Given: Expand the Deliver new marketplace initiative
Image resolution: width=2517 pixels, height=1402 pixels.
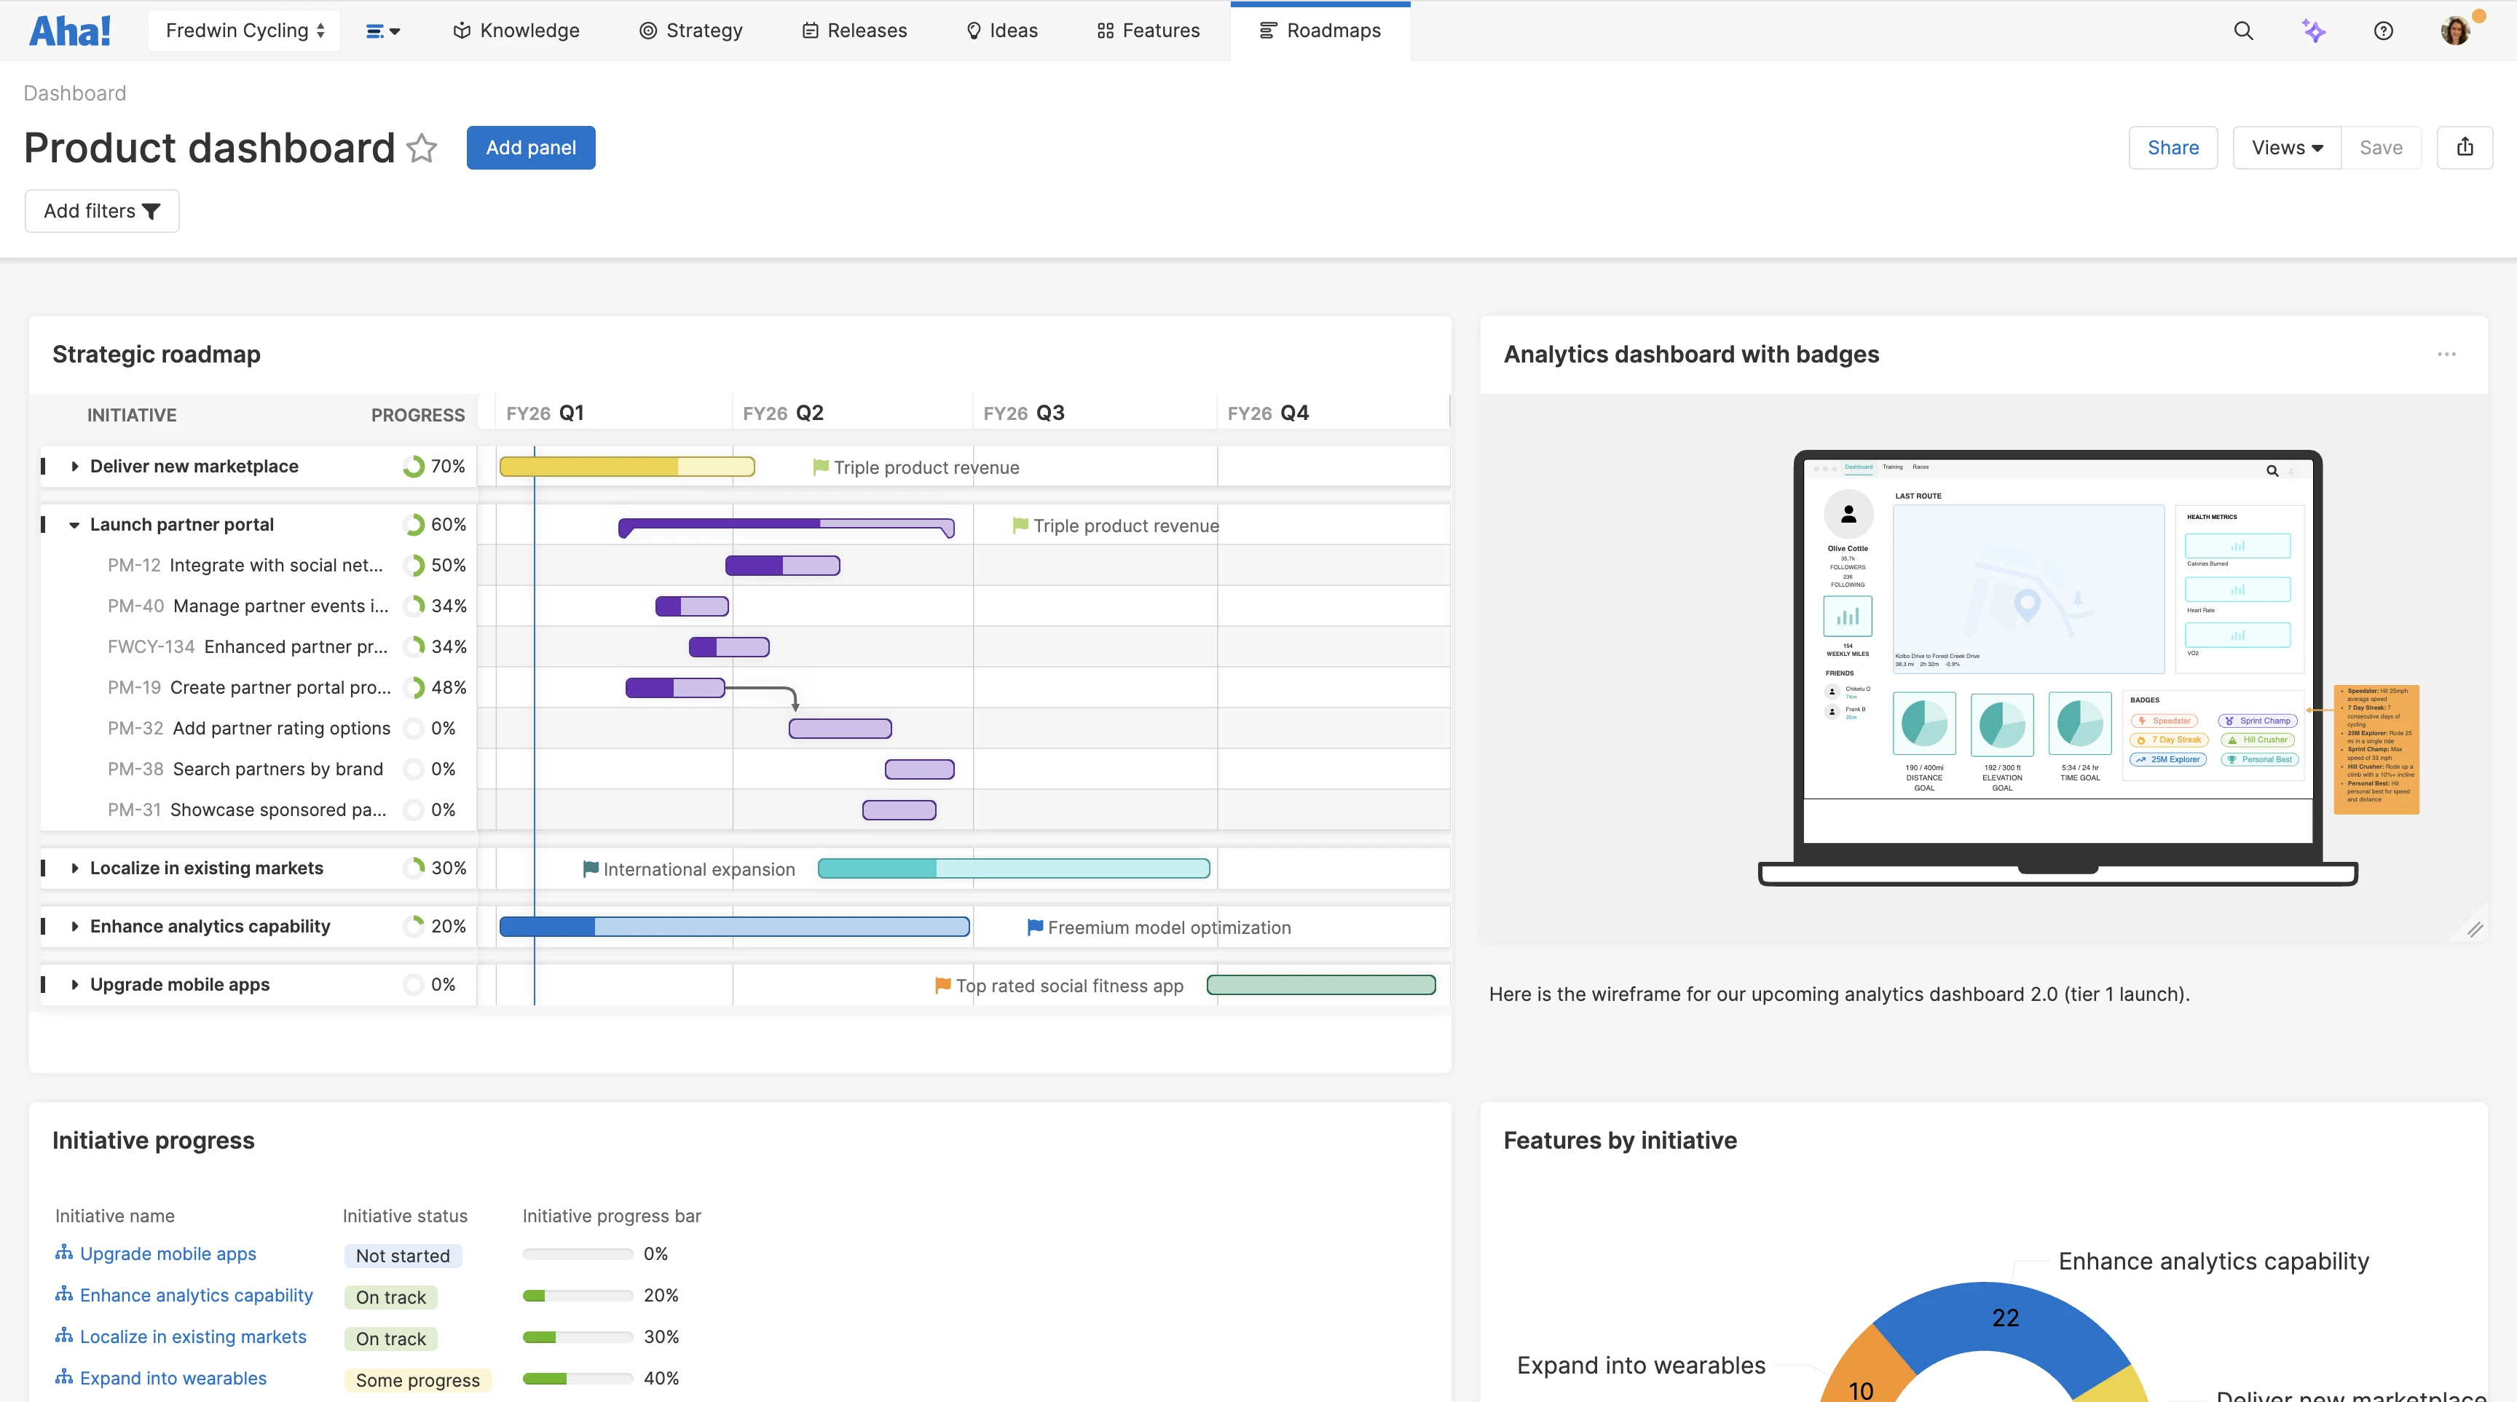Looking at the screenshot, I should click(x=75, y=467).
